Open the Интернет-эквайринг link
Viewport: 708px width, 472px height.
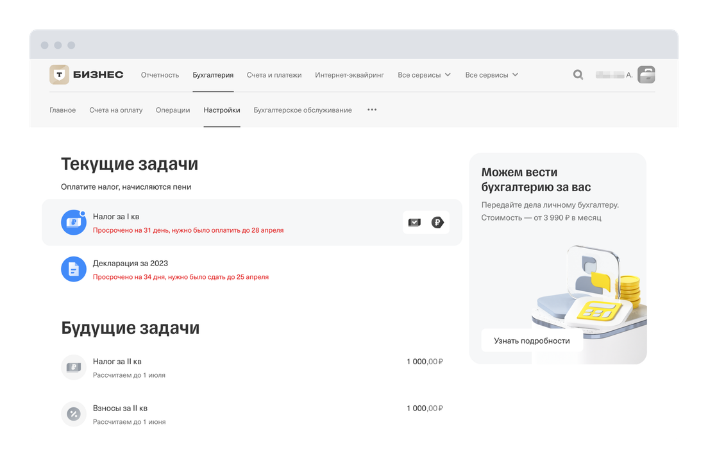pyautogui.click(x=350, y=75)
